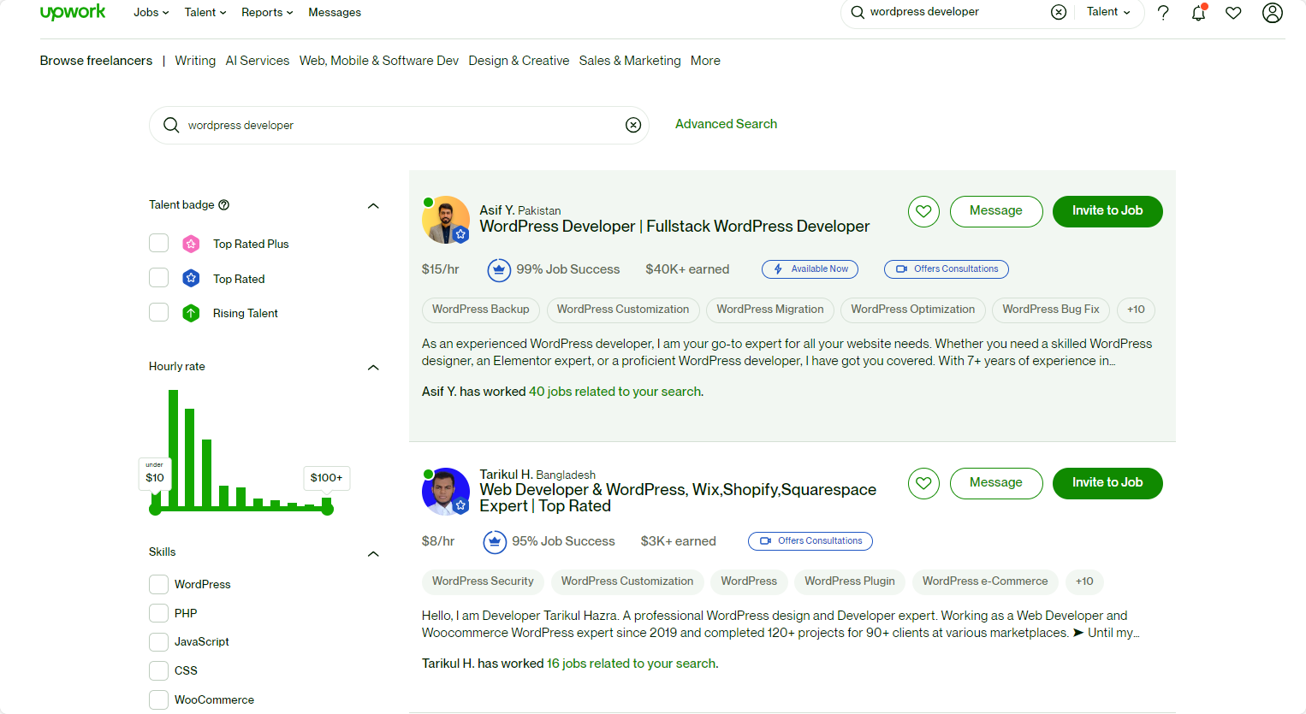Viewport: 1306px width, 714px height.
Task: Click the notifications bell icon
Action: click(x=1198, y=13)
